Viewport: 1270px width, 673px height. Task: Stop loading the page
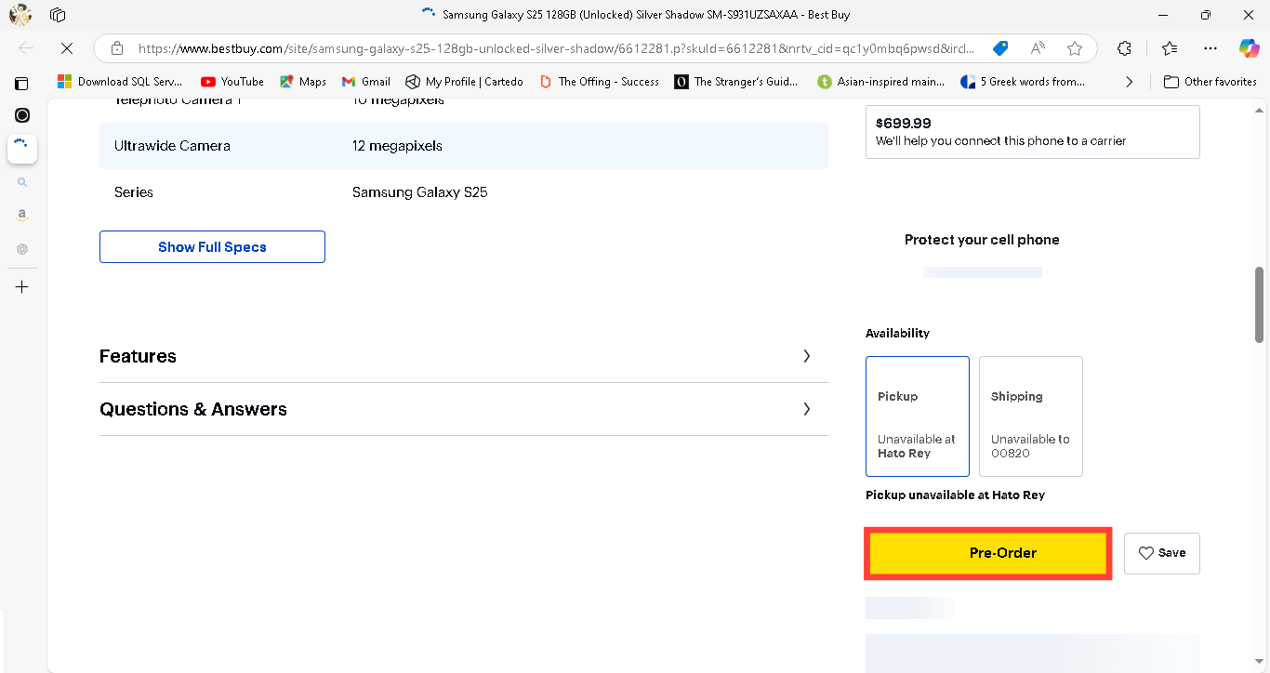tap(68, 48)
